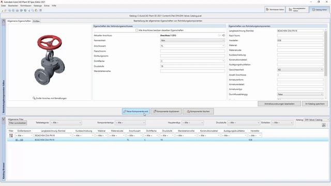The height and width of the screenshot is (186, 331).
Task: Click the Autodesk application logo in title bar
Action: pos(2,2)
